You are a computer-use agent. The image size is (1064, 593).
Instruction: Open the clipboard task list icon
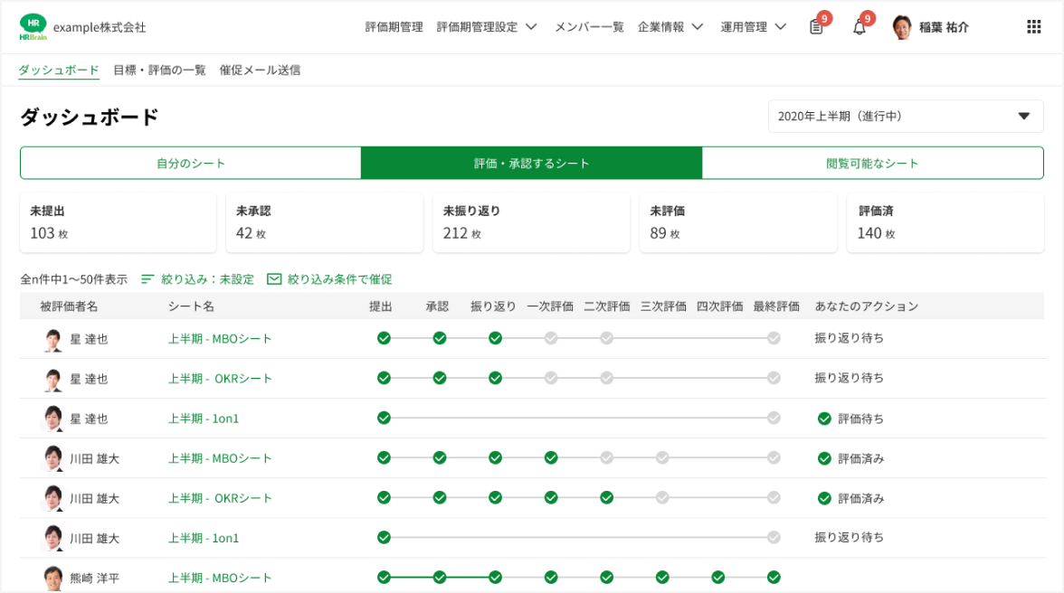(816, 27)
